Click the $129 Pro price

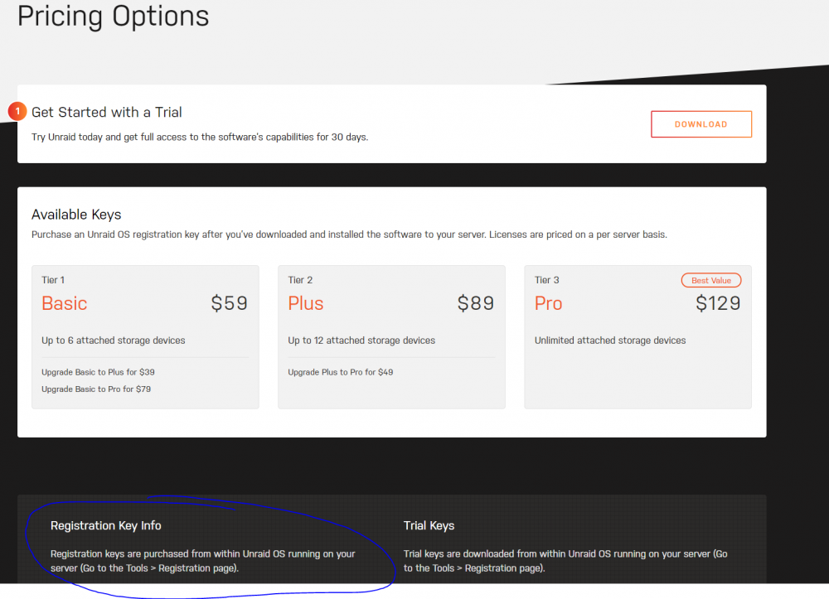click(718, 303)
